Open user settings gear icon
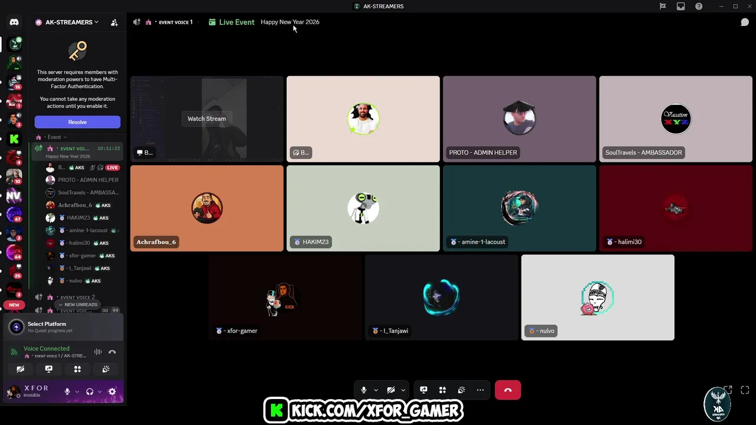This screenshot has height=425, width=756. point(112,391)
